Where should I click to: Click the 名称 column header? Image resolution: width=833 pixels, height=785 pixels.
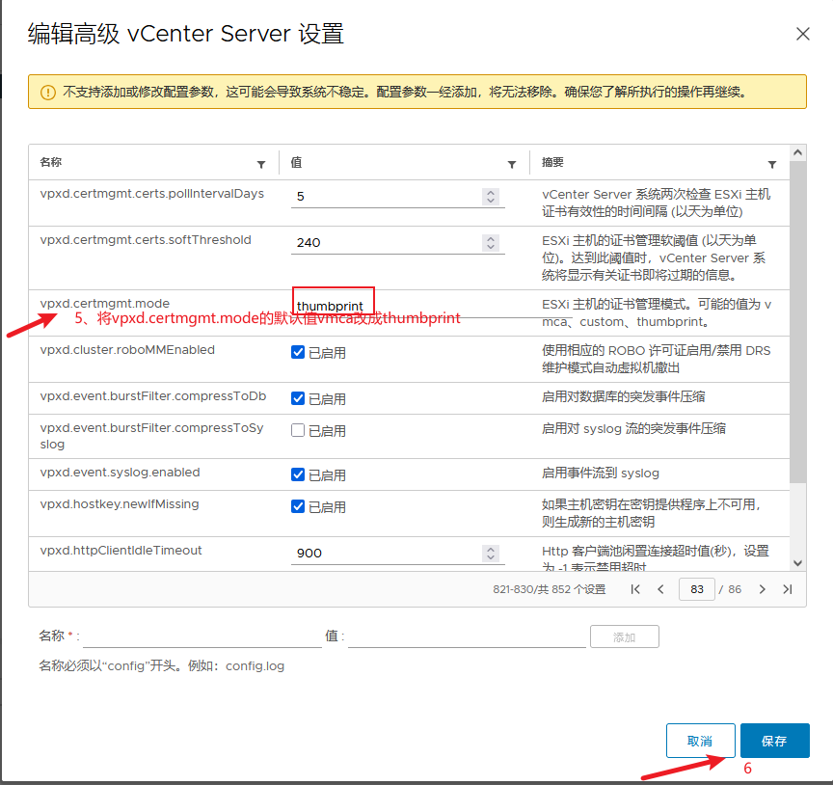pos(51,162)
